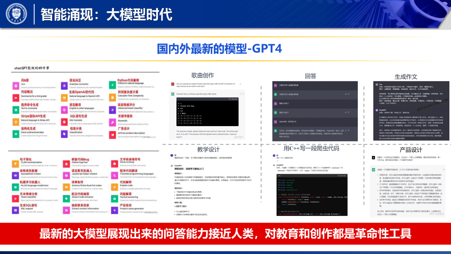Click the red Ad from product description megaphone icon

[112, 135]
